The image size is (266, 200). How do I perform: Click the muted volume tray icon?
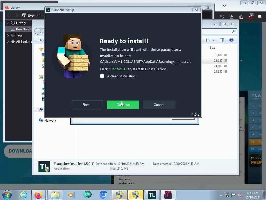click(240, 195)
